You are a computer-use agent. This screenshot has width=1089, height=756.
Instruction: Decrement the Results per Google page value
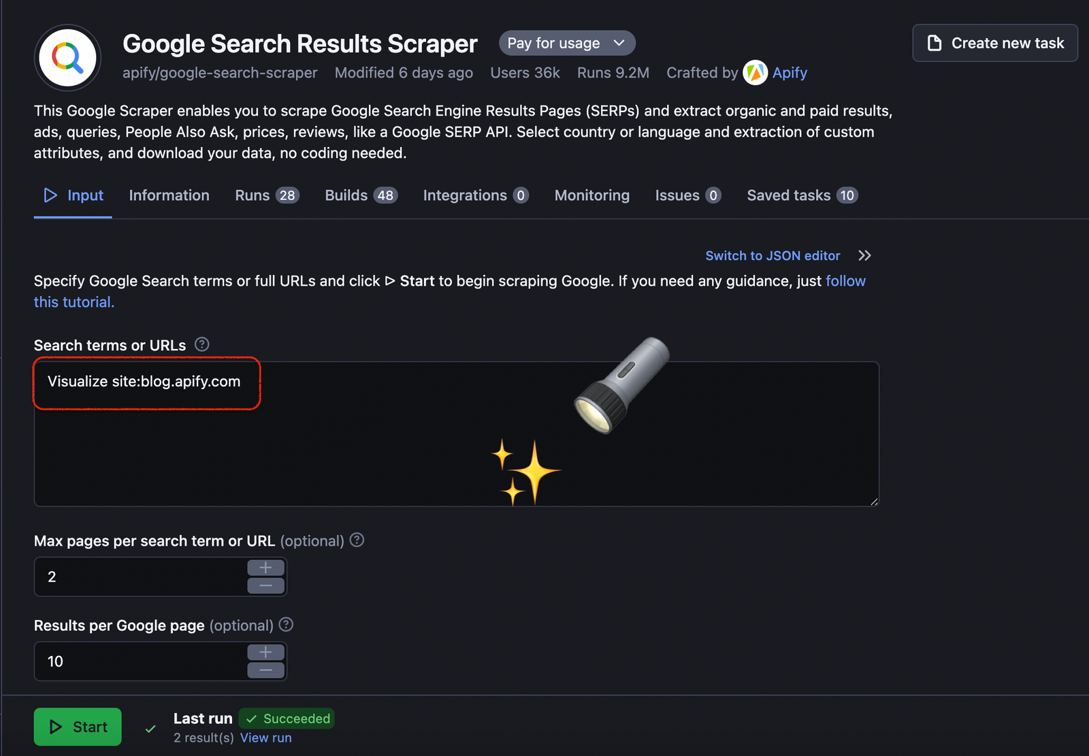265,671
